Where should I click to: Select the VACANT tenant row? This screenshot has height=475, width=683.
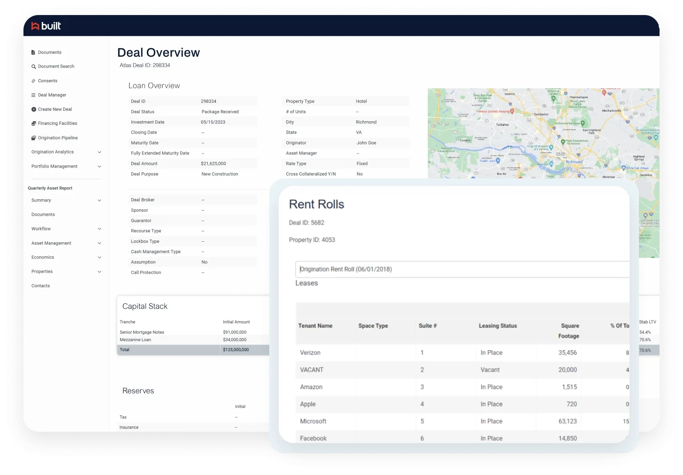463,370
